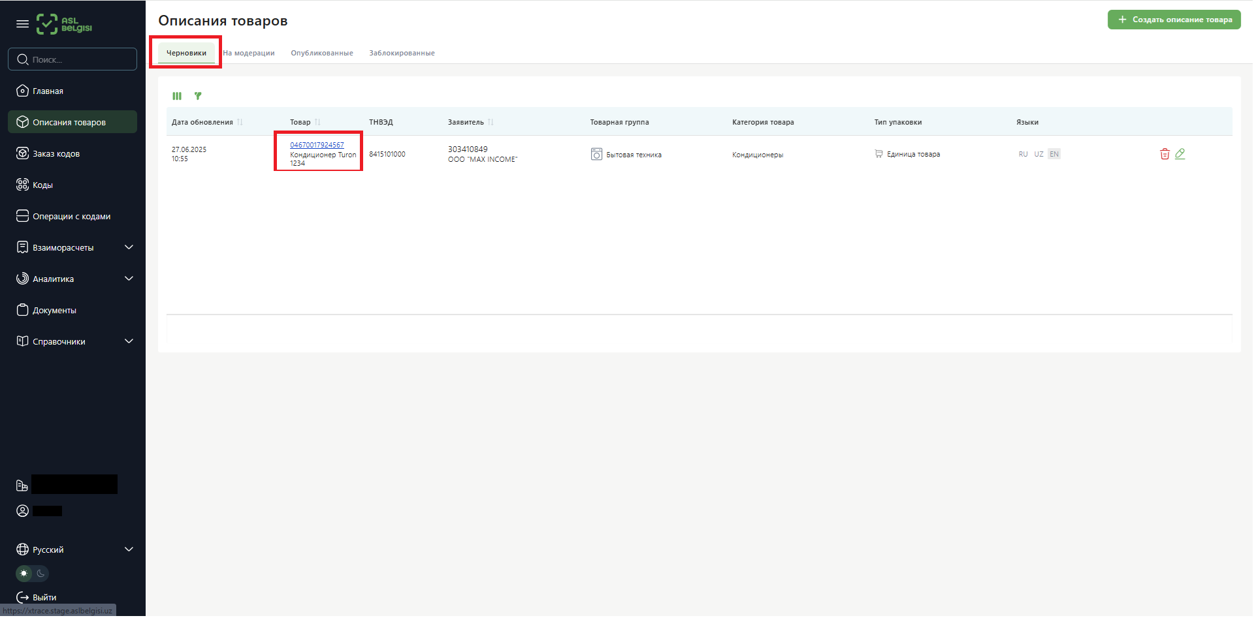Open Заказ кодов in sidebar
The image size is (1254, 618).
pyautogui.click(x=56, y=154)
